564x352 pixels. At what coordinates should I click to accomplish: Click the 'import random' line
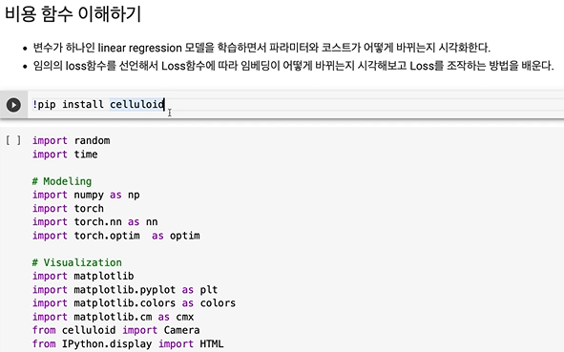tap(72, 140)
